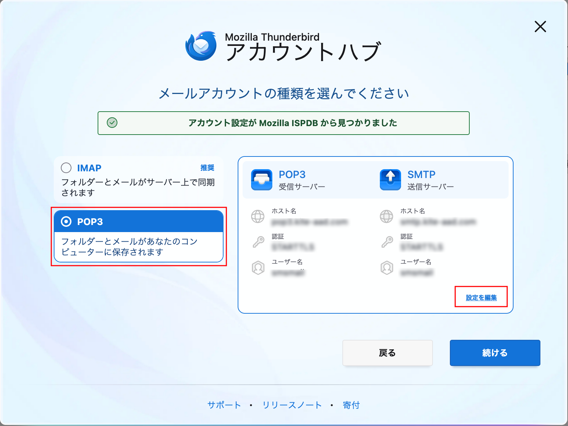
Task: Click the Thunderbird logo icon
Action: (201, 46)
